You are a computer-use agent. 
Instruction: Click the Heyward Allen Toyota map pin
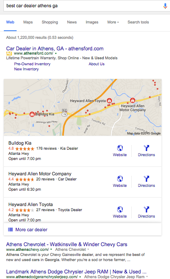pos(109,101)
